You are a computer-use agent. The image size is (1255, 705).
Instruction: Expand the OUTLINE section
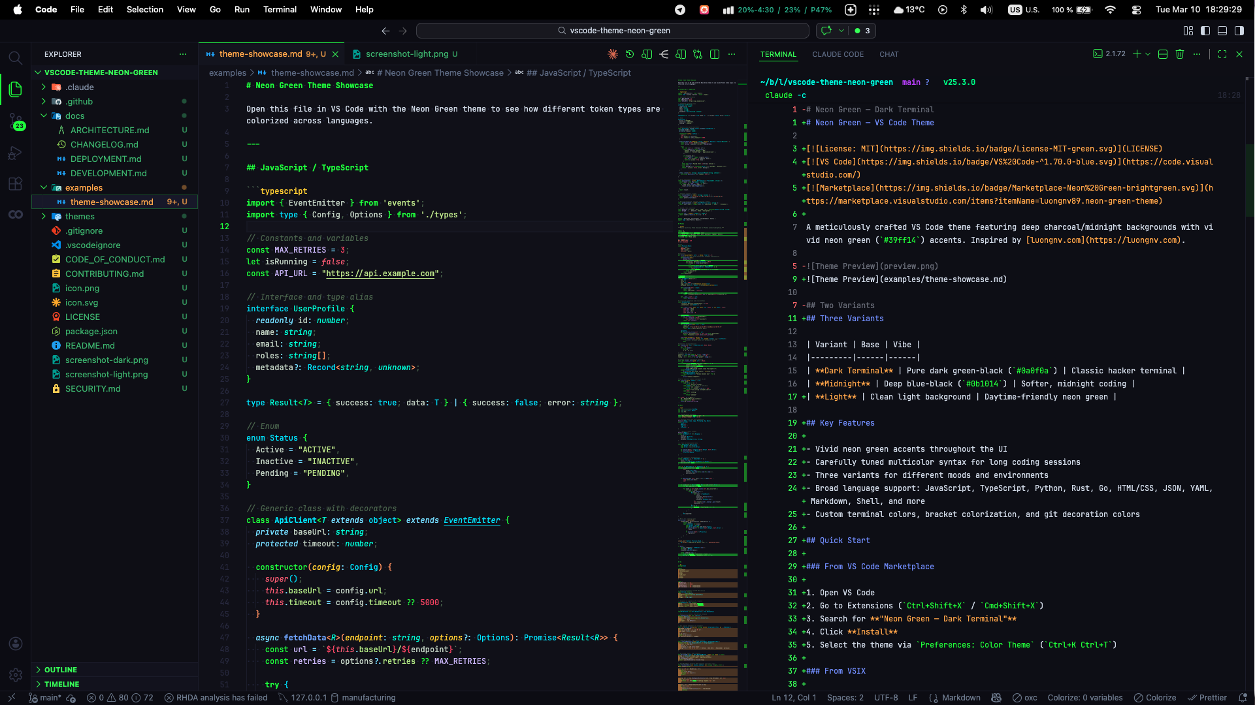point(59,670)
